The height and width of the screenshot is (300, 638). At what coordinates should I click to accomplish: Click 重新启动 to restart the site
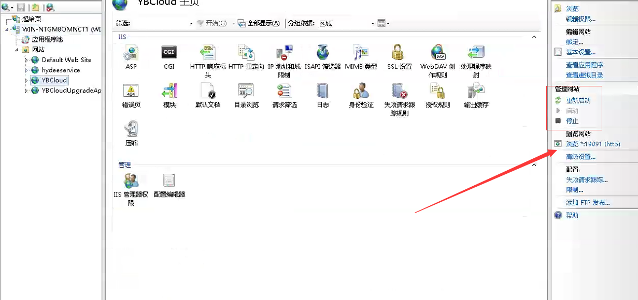click(578, 100)
